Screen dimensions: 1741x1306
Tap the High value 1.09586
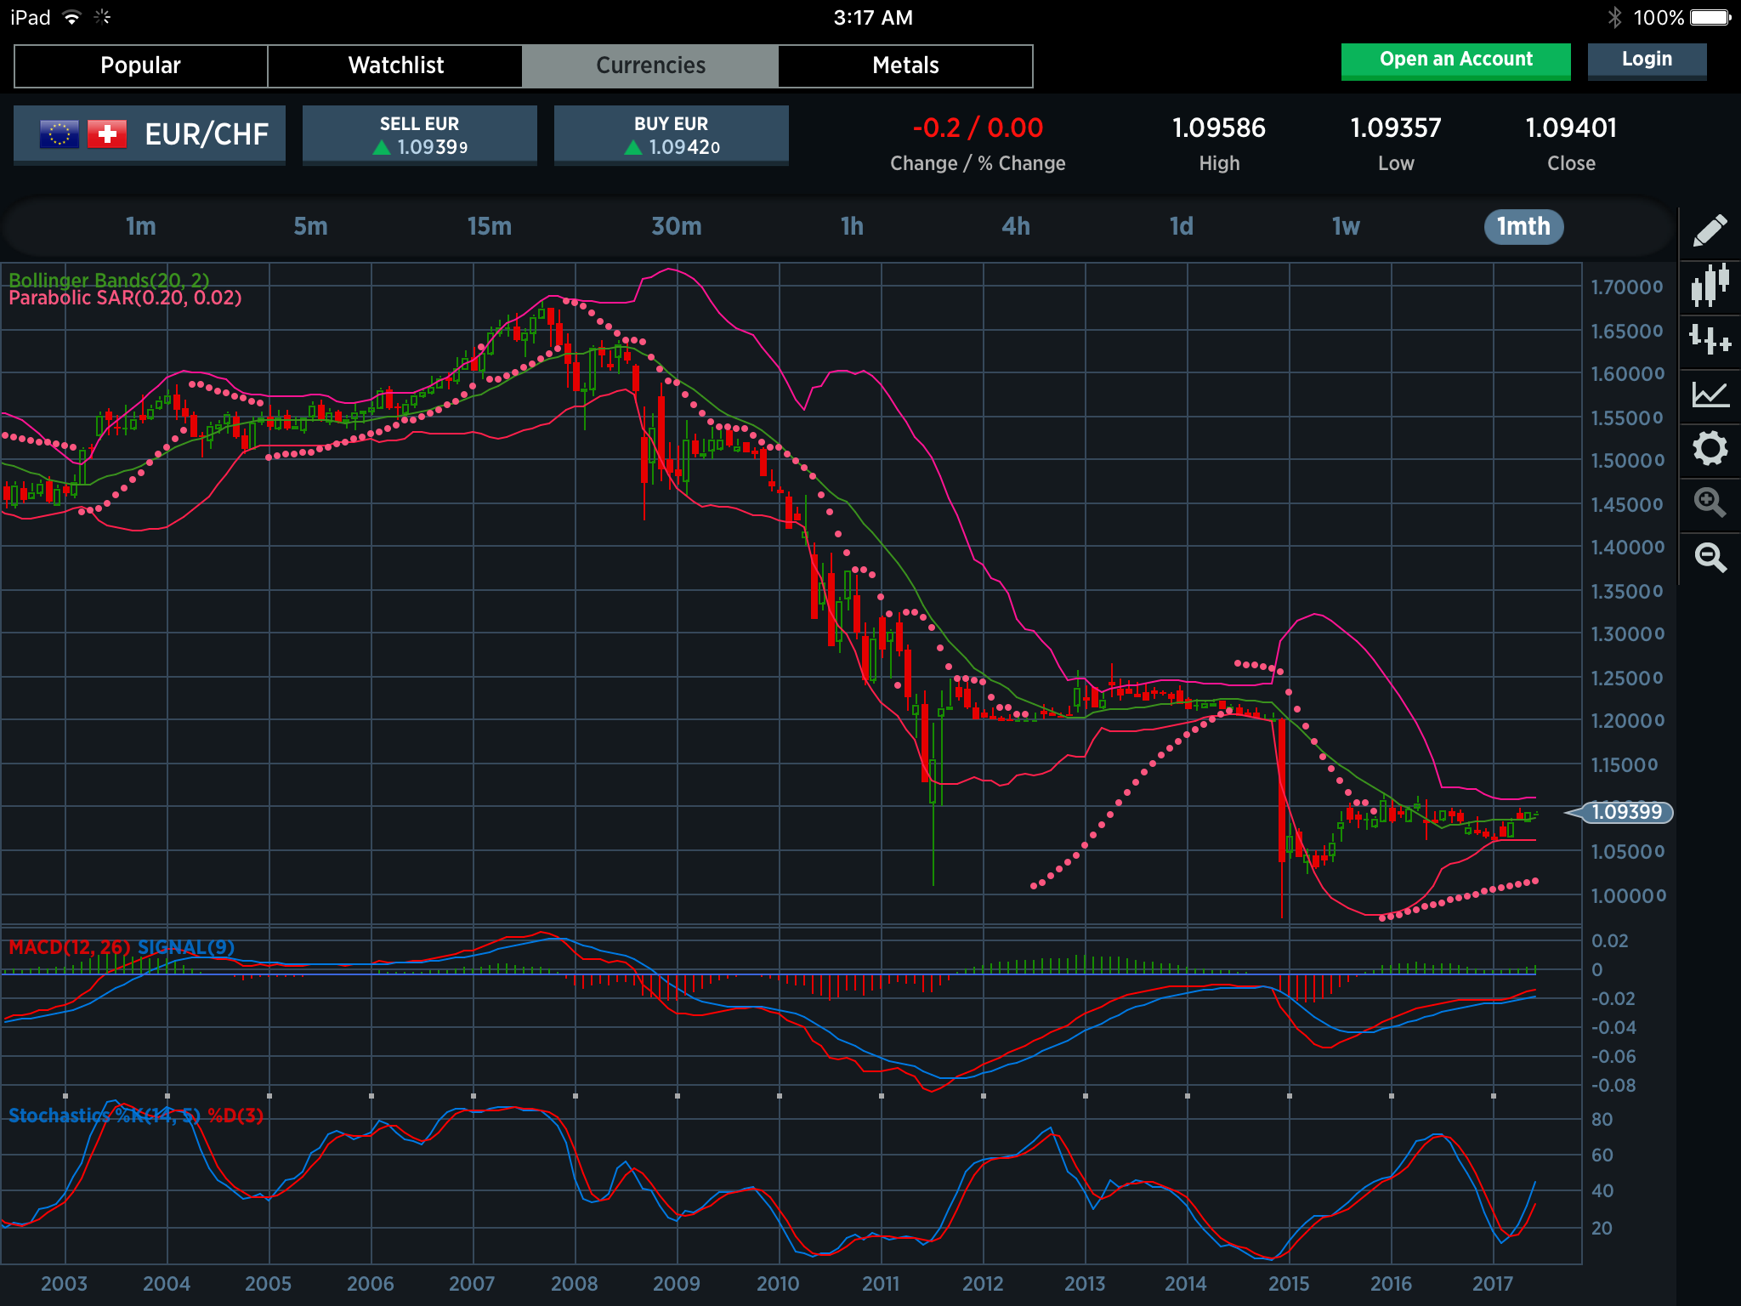coord(1219,128)
